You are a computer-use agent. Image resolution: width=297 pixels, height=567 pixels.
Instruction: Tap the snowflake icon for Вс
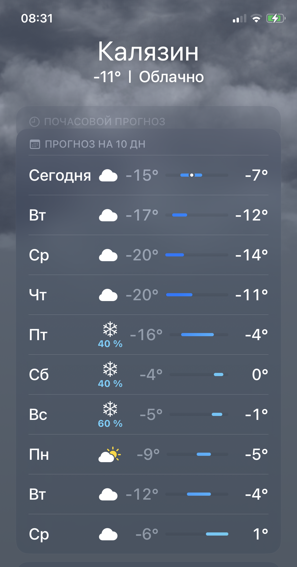(x=110, y=409)
